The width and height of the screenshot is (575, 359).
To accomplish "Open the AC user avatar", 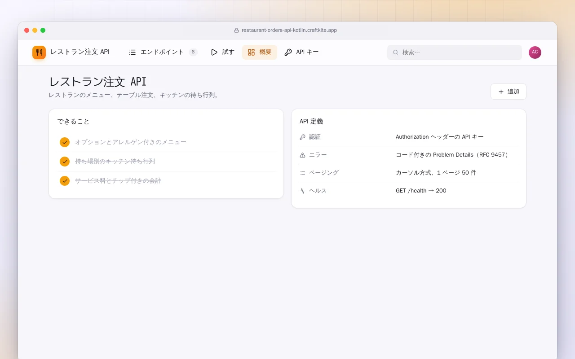I will coord(535,53).
